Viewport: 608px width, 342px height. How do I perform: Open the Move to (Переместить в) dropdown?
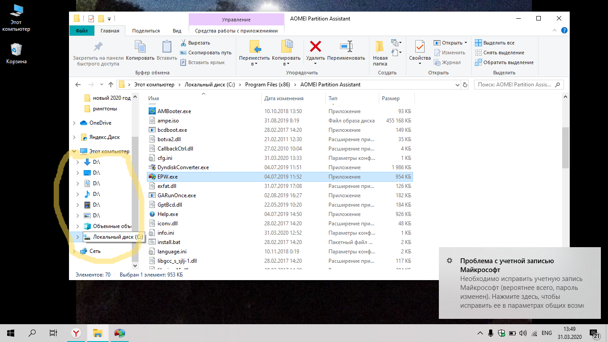(254, 53)
